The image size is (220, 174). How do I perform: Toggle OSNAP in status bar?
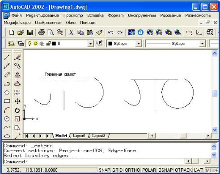pos(165,170)
